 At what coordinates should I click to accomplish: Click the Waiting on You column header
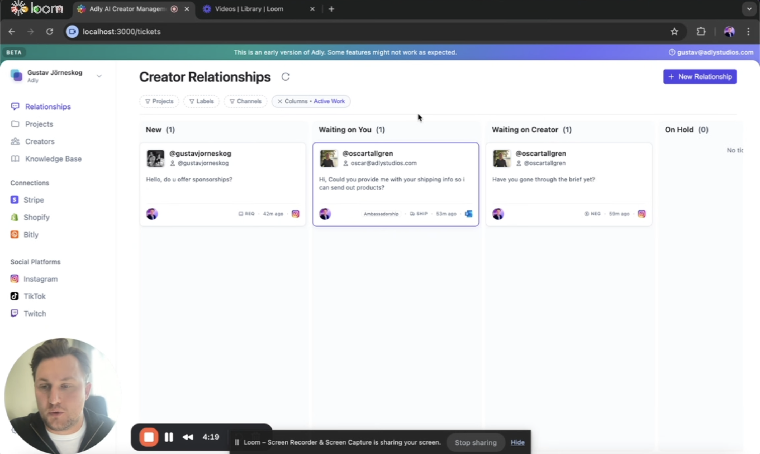(352, 130)
